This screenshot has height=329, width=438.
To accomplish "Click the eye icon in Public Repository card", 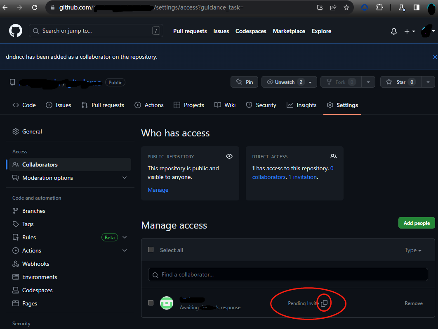I will pyautogui.click(x=229, y=156).
